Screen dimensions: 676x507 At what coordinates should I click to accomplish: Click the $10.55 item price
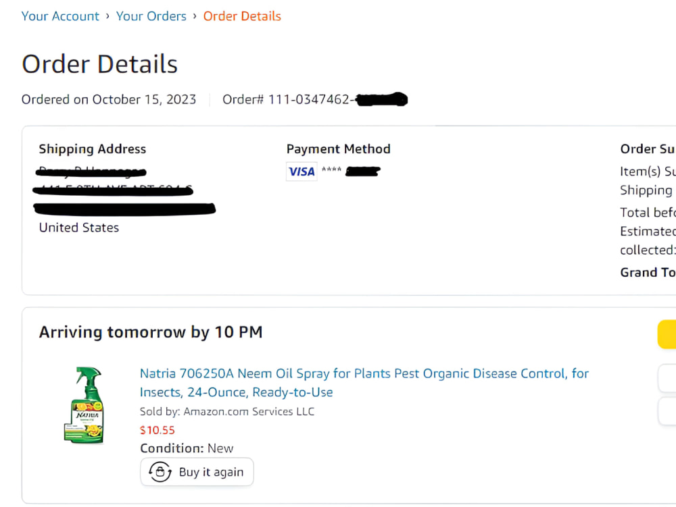pos(158,430)
